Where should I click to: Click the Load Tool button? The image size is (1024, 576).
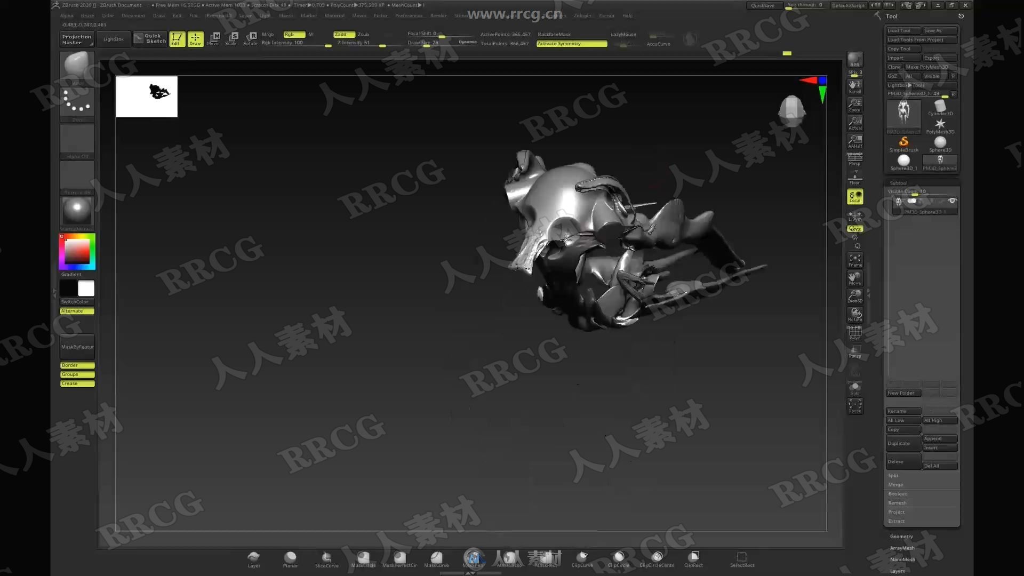(903, 30)
